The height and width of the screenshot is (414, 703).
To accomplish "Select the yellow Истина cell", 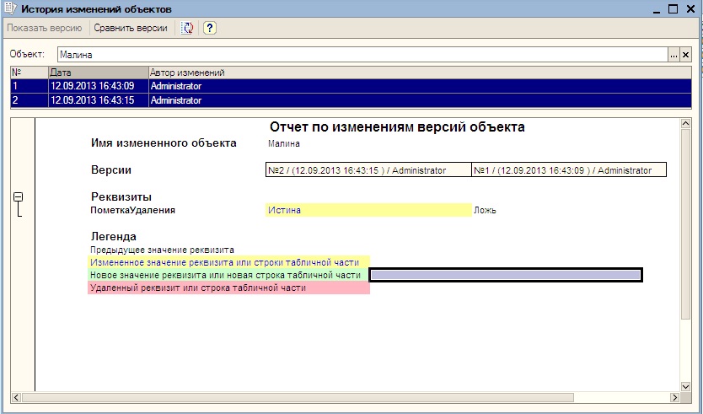I will pyautogui.click(x=368, y=210).
